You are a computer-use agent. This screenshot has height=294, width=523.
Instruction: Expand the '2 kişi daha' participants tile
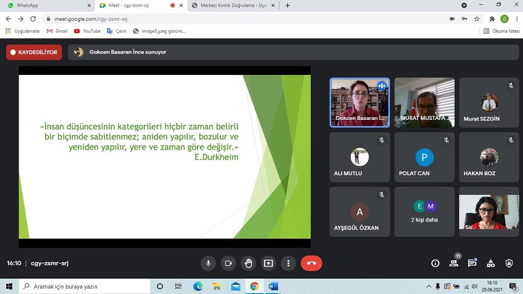point(424,212)
